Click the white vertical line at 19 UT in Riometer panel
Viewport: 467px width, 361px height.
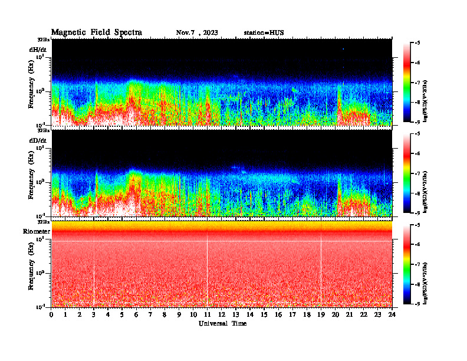321,270
